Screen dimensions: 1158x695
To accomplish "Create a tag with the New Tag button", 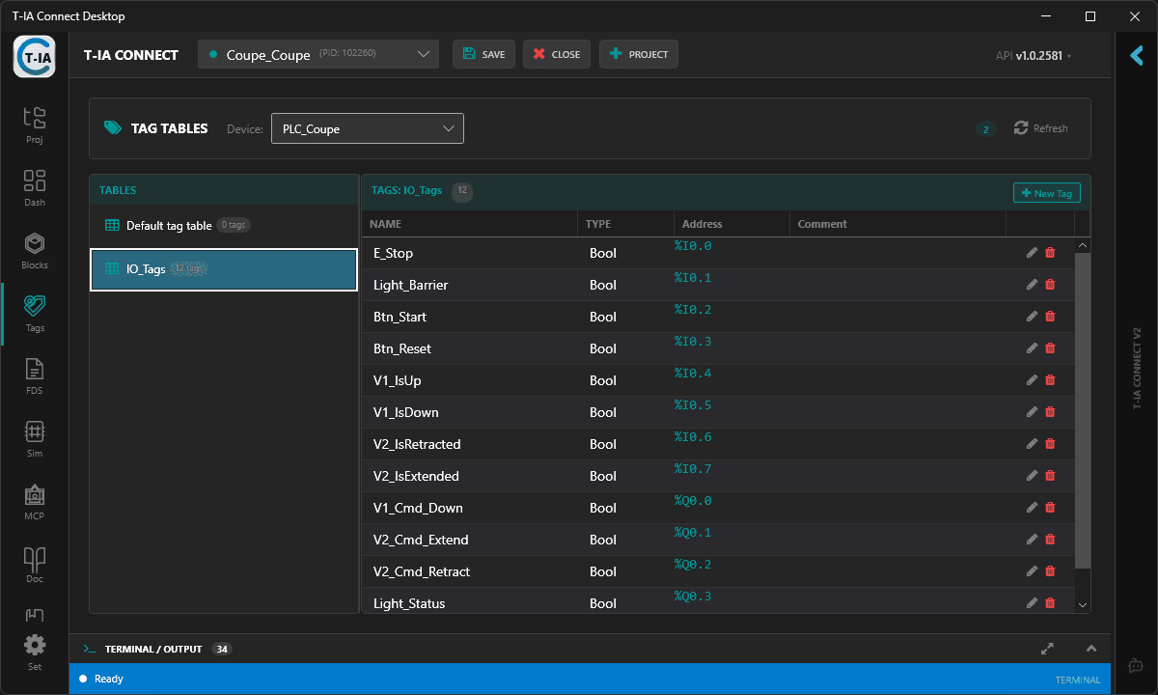I will click(1046, 192).
